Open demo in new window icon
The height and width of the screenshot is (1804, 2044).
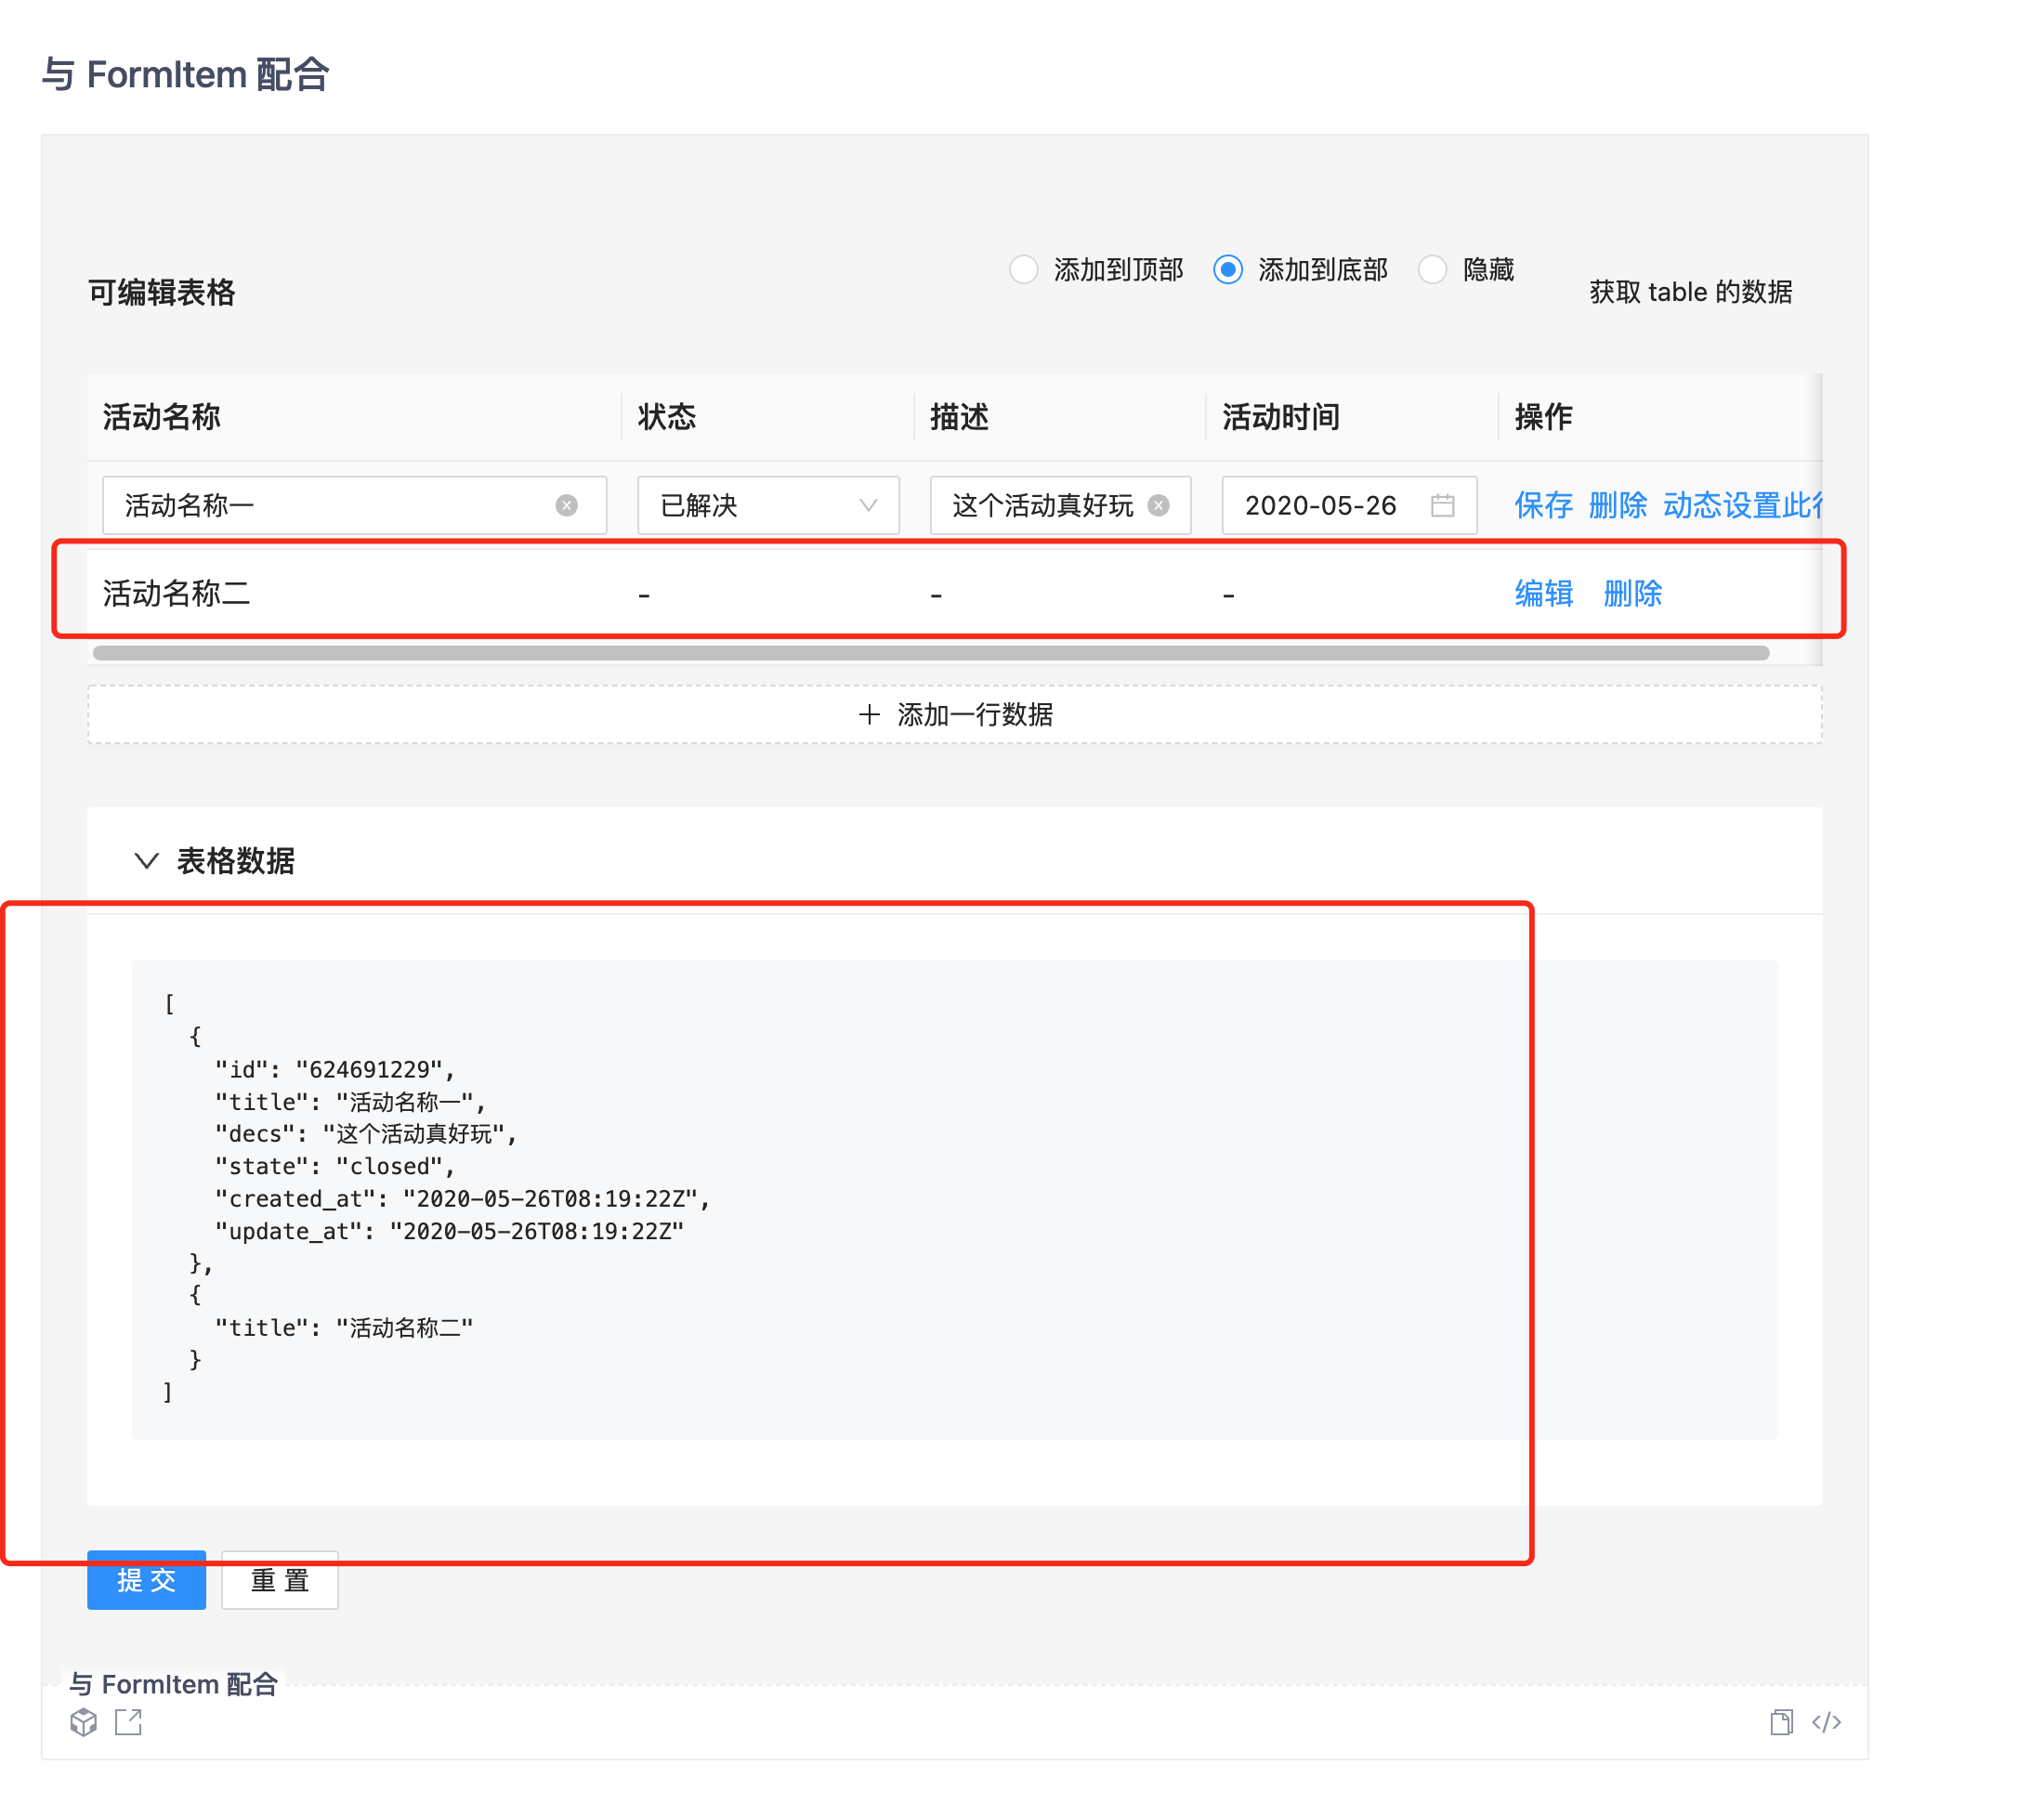click(129, 1722)
